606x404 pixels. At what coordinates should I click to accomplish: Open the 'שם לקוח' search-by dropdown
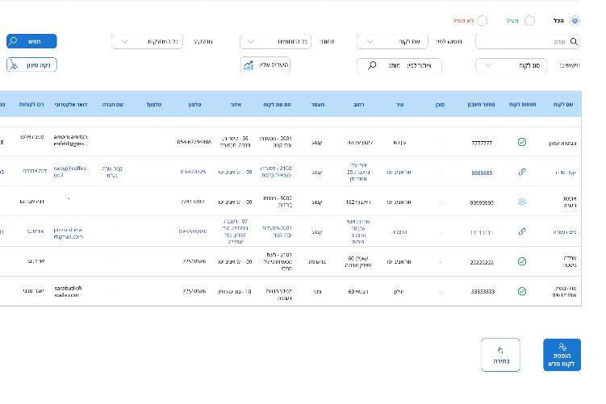click(392, 42)
